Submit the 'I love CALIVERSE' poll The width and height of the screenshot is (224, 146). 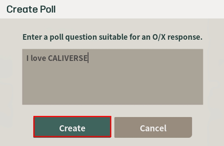point(72,128)
